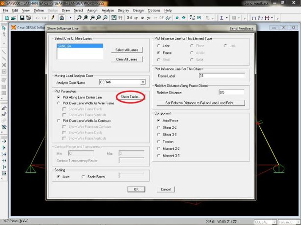Open the File menu
The height and width of the screenshot is (225, 301).
[x=6, y=10]
